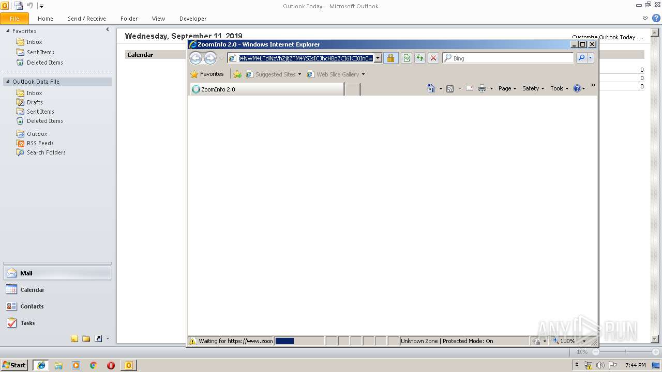Click the Folder List icon in navigation pane
The height and width of the screenshot is (372, 662).
[86, 339]
